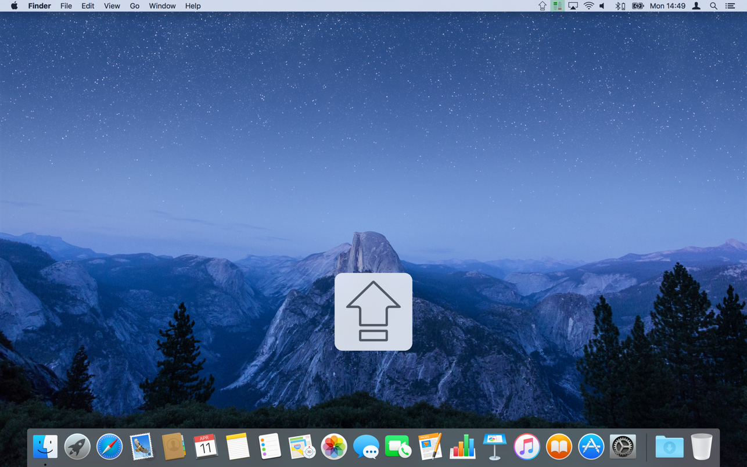The height and width of the screenshot is (467, 747).
Task: Click the volume icon in menu bar
Action: coord(602,6)
